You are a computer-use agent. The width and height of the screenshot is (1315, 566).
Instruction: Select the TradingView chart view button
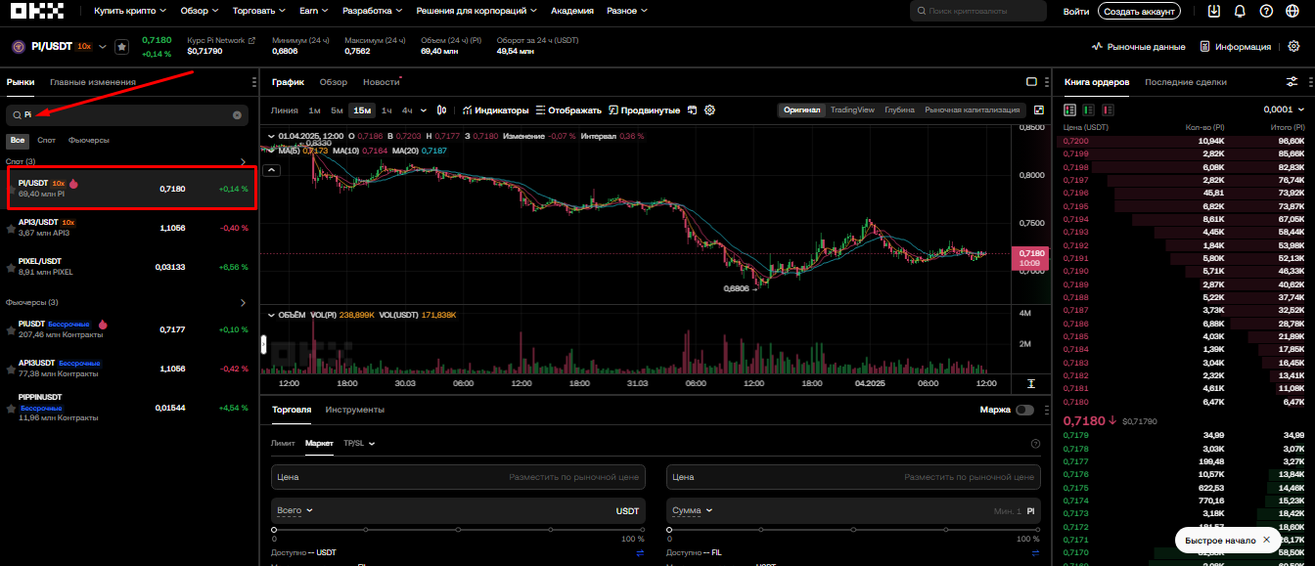point(852,110)
